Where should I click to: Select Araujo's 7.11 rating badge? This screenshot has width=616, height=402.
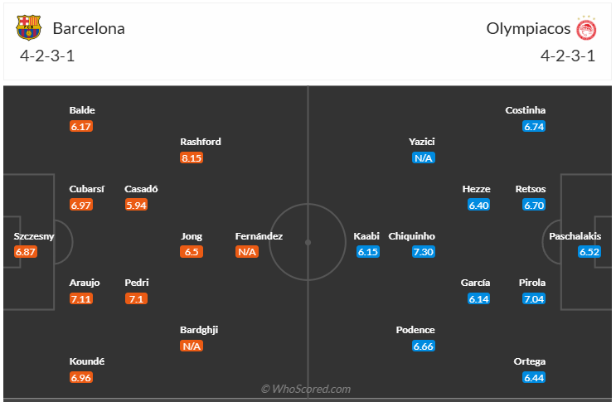click(81, 298)
